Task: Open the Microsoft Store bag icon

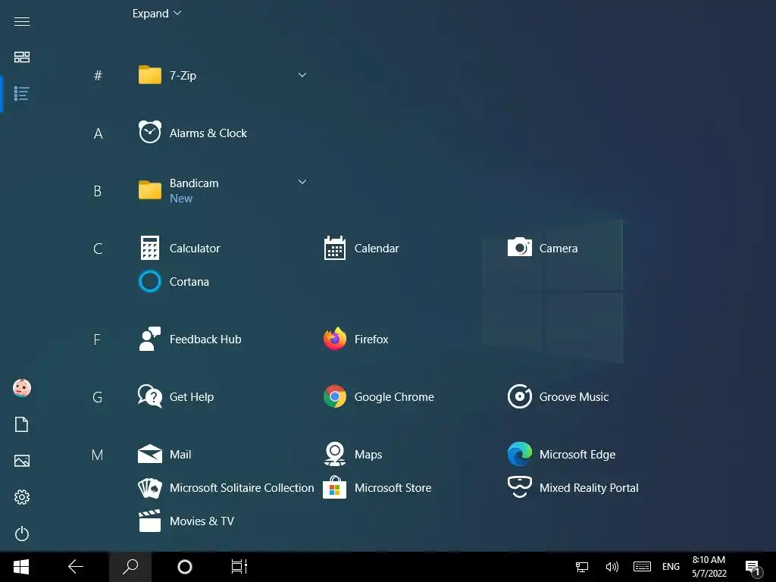Action: pos(334,487)
